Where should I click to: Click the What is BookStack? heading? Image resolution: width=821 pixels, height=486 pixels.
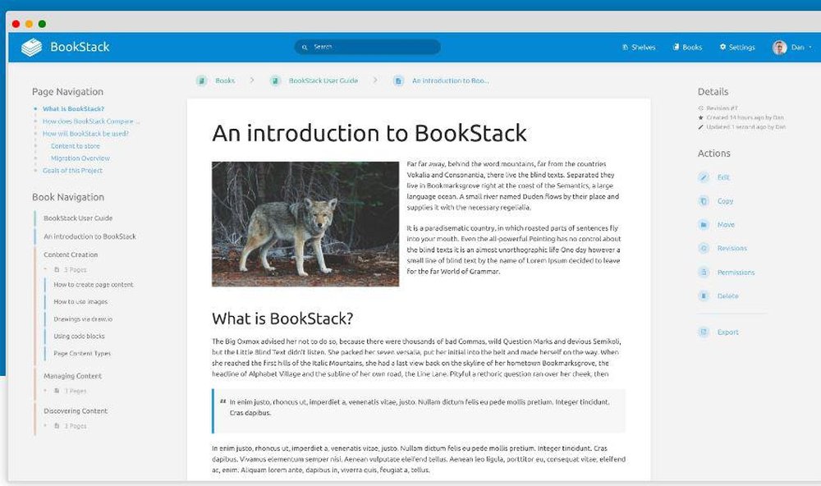tap(282, 319)
